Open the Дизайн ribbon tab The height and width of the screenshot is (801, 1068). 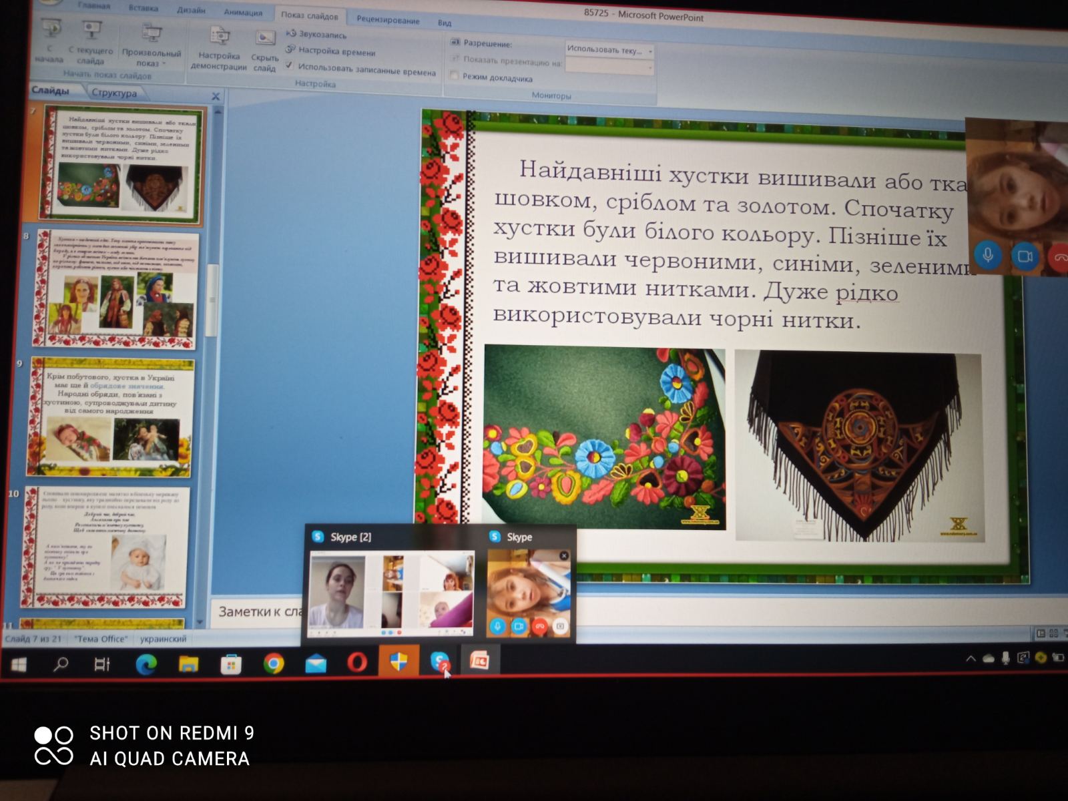coord(191,9)
